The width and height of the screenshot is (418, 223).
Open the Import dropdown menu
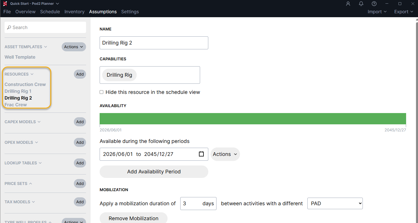pyautogui.click(x=377, y=12)
